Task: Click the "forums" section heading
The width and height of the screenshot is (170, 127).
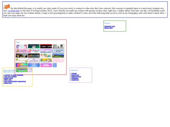Action: click(107, 23)
